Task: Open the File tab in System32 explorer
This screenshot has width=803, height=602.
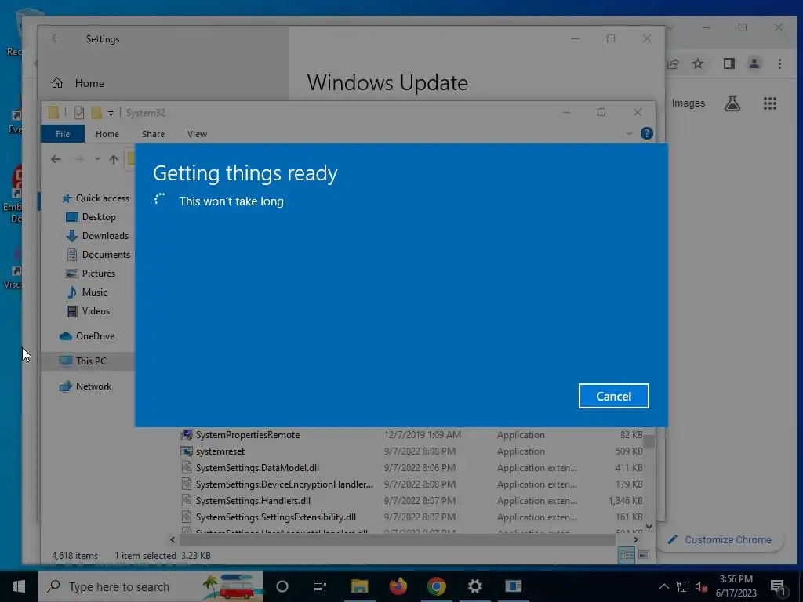Action: (x=63, y=133)
